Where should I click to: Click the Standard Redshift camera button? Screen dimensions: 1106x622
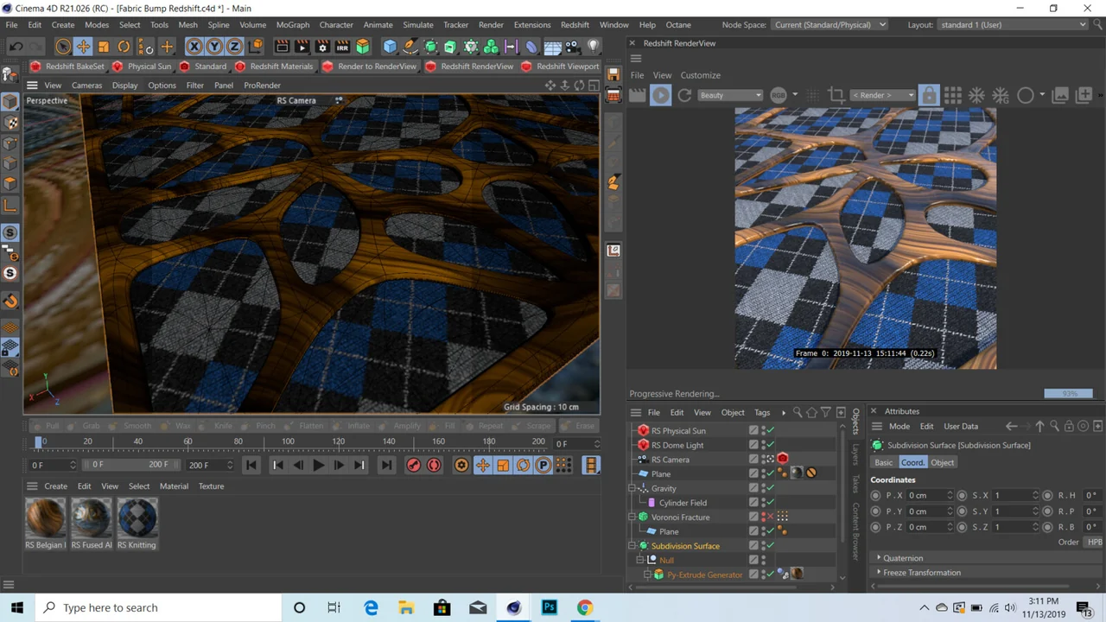click(x=203, y=67)
